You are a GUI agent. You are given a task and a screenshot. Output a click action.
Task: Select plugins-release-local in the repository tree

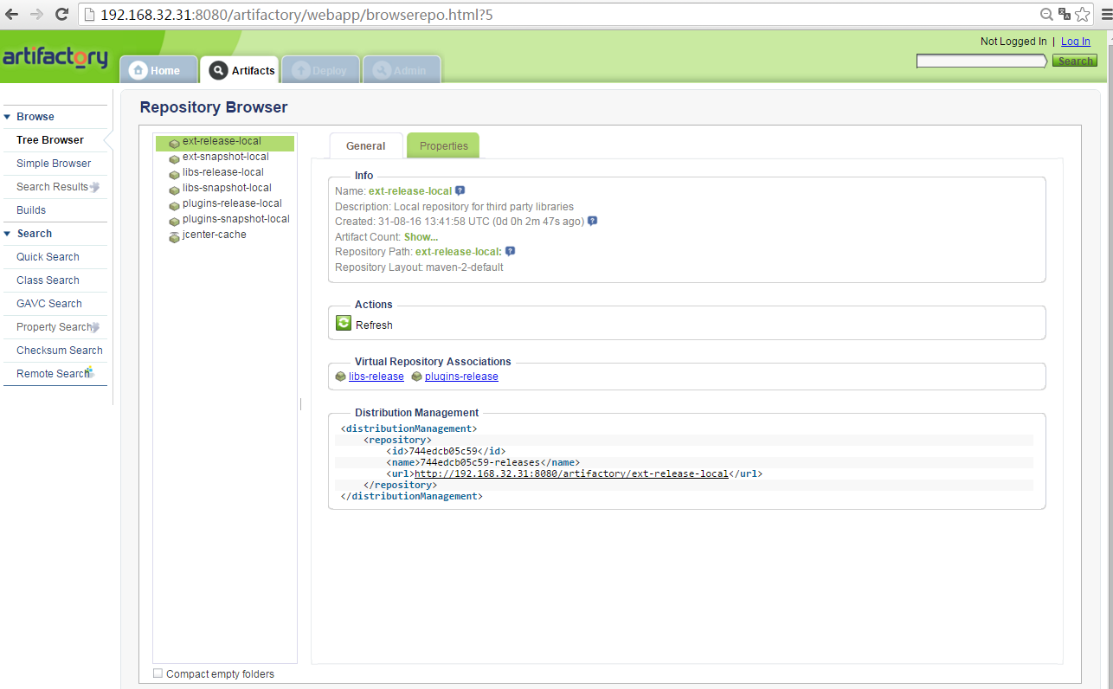click(232, 203)
